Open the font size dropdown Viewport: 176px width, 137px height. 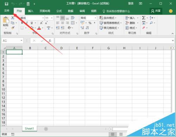[52, 18]
